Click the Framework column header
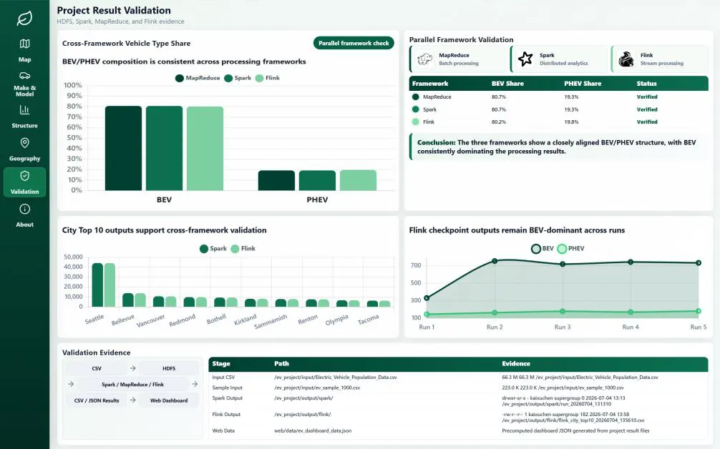Screen dimensions: 720x449 pyautogui.click(x=430, y=84)
